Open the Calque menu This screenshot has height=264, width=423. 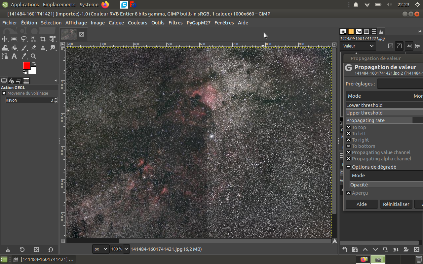(x=116, y=23)
